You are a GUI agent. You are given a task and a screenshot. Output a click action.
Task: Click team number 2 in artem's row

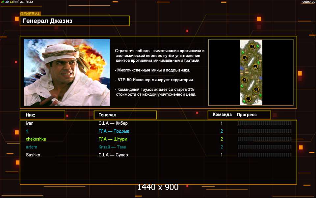(222, 147)
